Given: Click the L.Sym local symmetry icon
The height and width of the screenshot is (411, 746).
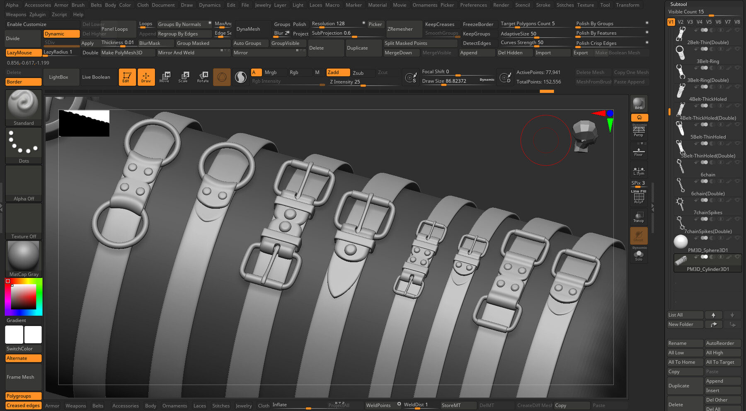Looking at the screenshot, I should click(x=639, y=170).
